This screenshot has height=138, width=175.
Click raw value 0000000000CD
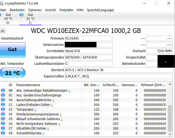(x=155, y=105)
